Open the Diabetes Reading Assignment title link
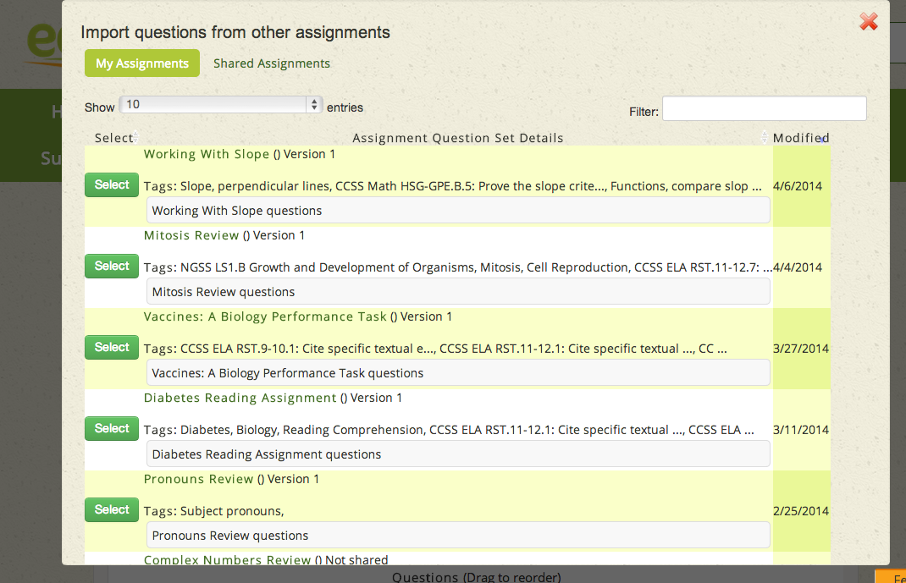The image size is (906, 583). point(240,398)
